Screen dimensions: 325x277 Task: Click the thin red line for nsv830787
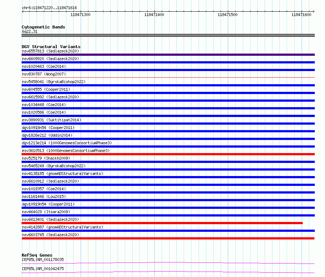[x=168, y=77]
